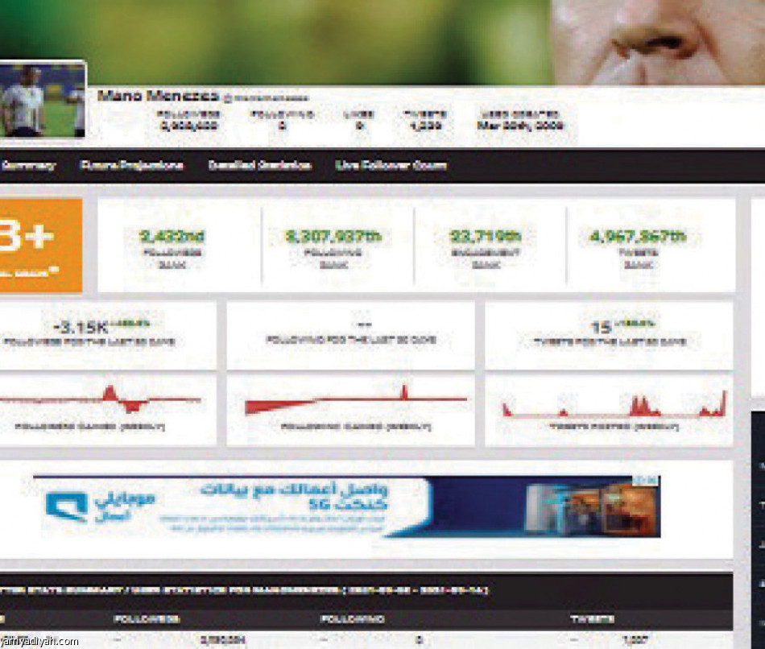Click the 15 tweets last 30 days card
This screenshot has width=765, height=649.
[609, 336]
